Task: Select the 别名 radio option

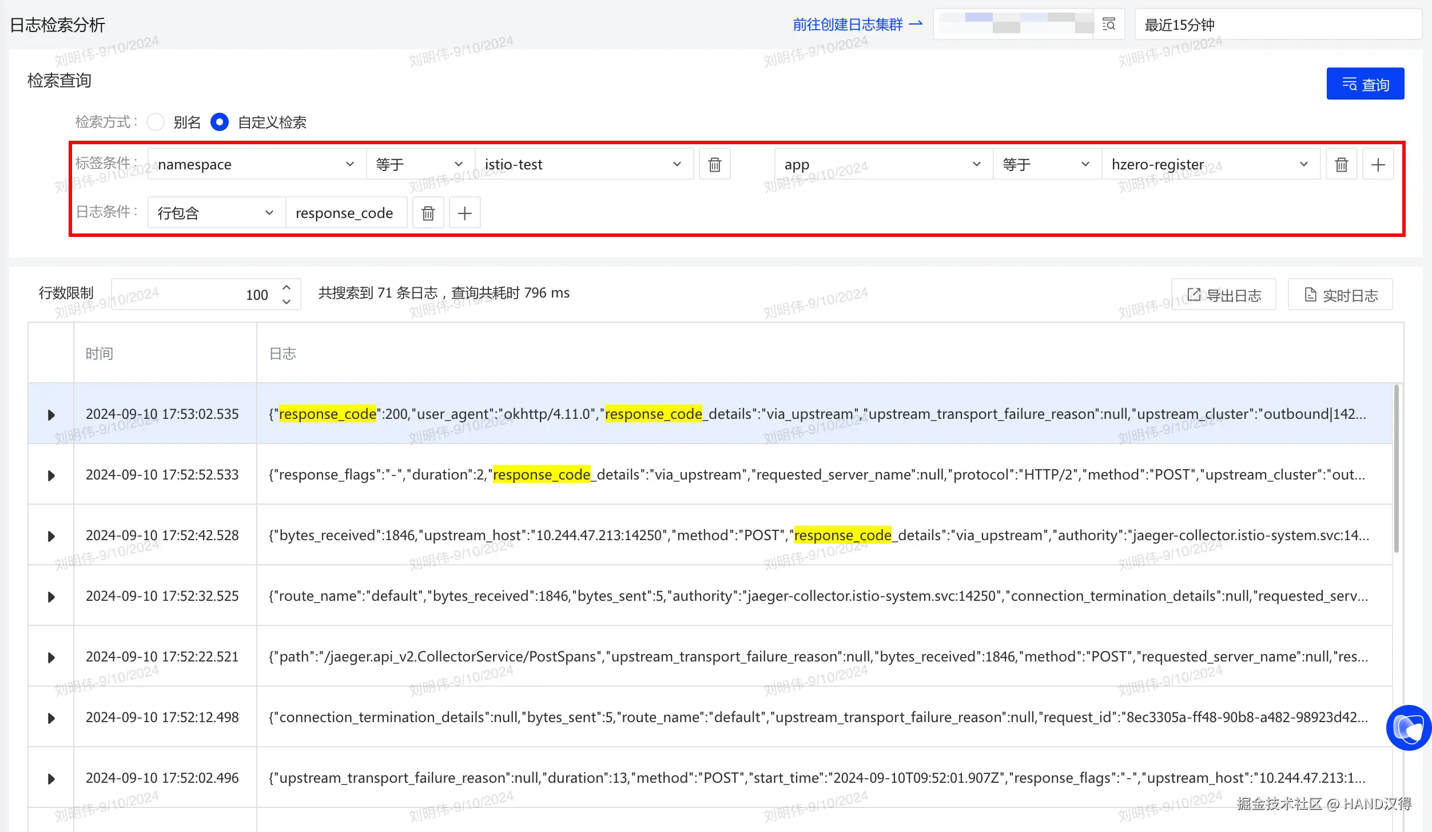Action: (x=156, y=122)
